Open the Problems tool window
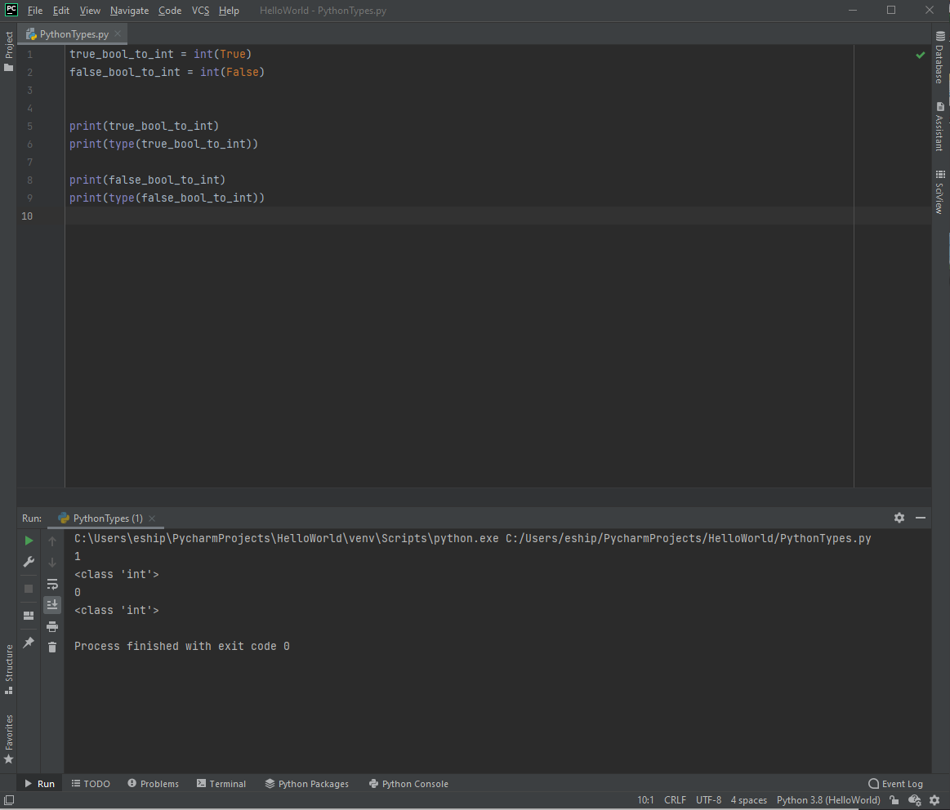 (154, 783)
